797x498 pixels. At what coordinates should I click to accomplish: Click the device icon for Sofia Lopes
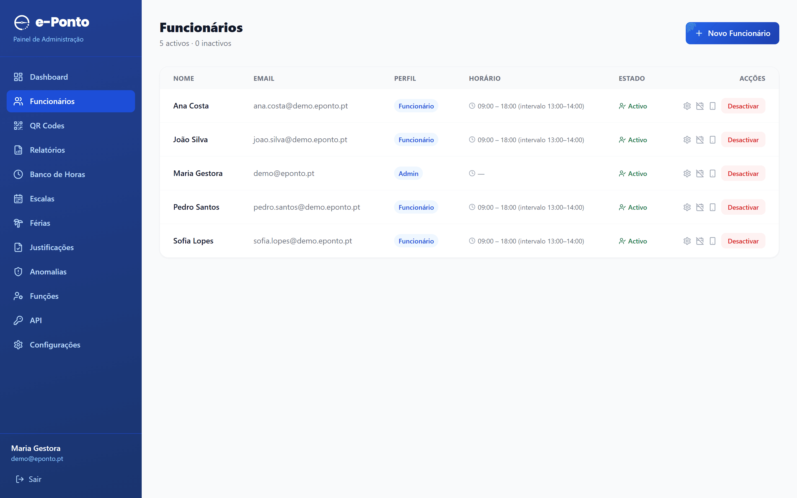click(x=712, y=241)
